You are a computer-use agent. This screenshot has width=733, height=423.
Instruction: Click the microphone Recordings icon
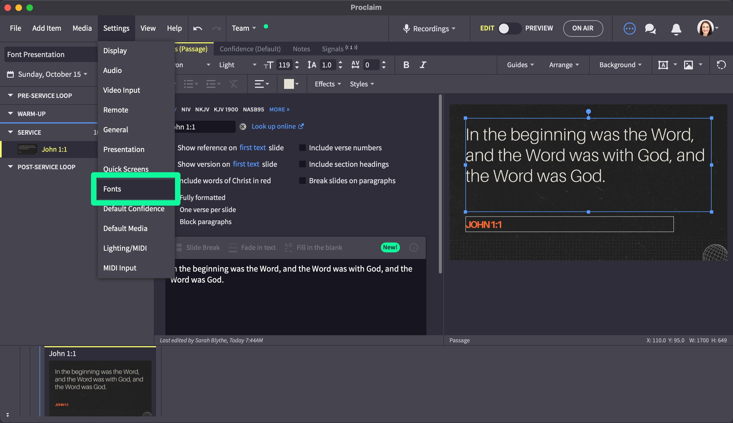406,28
